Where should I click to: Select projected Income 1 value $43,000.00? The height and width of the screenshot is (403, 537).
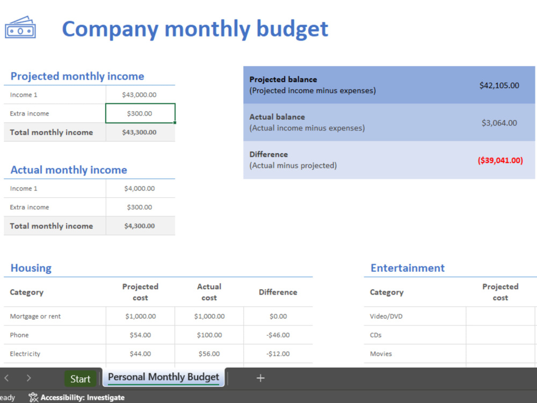point(140,95)
